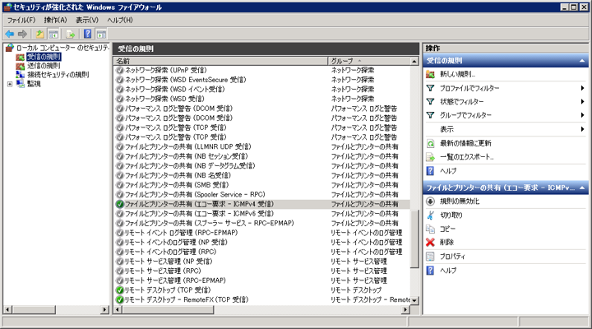Viewport: 592px width, 329px height.
Task: Select rule リモート イベントのログ管理 (NP 受信)
Action: [x=176, y=242]
